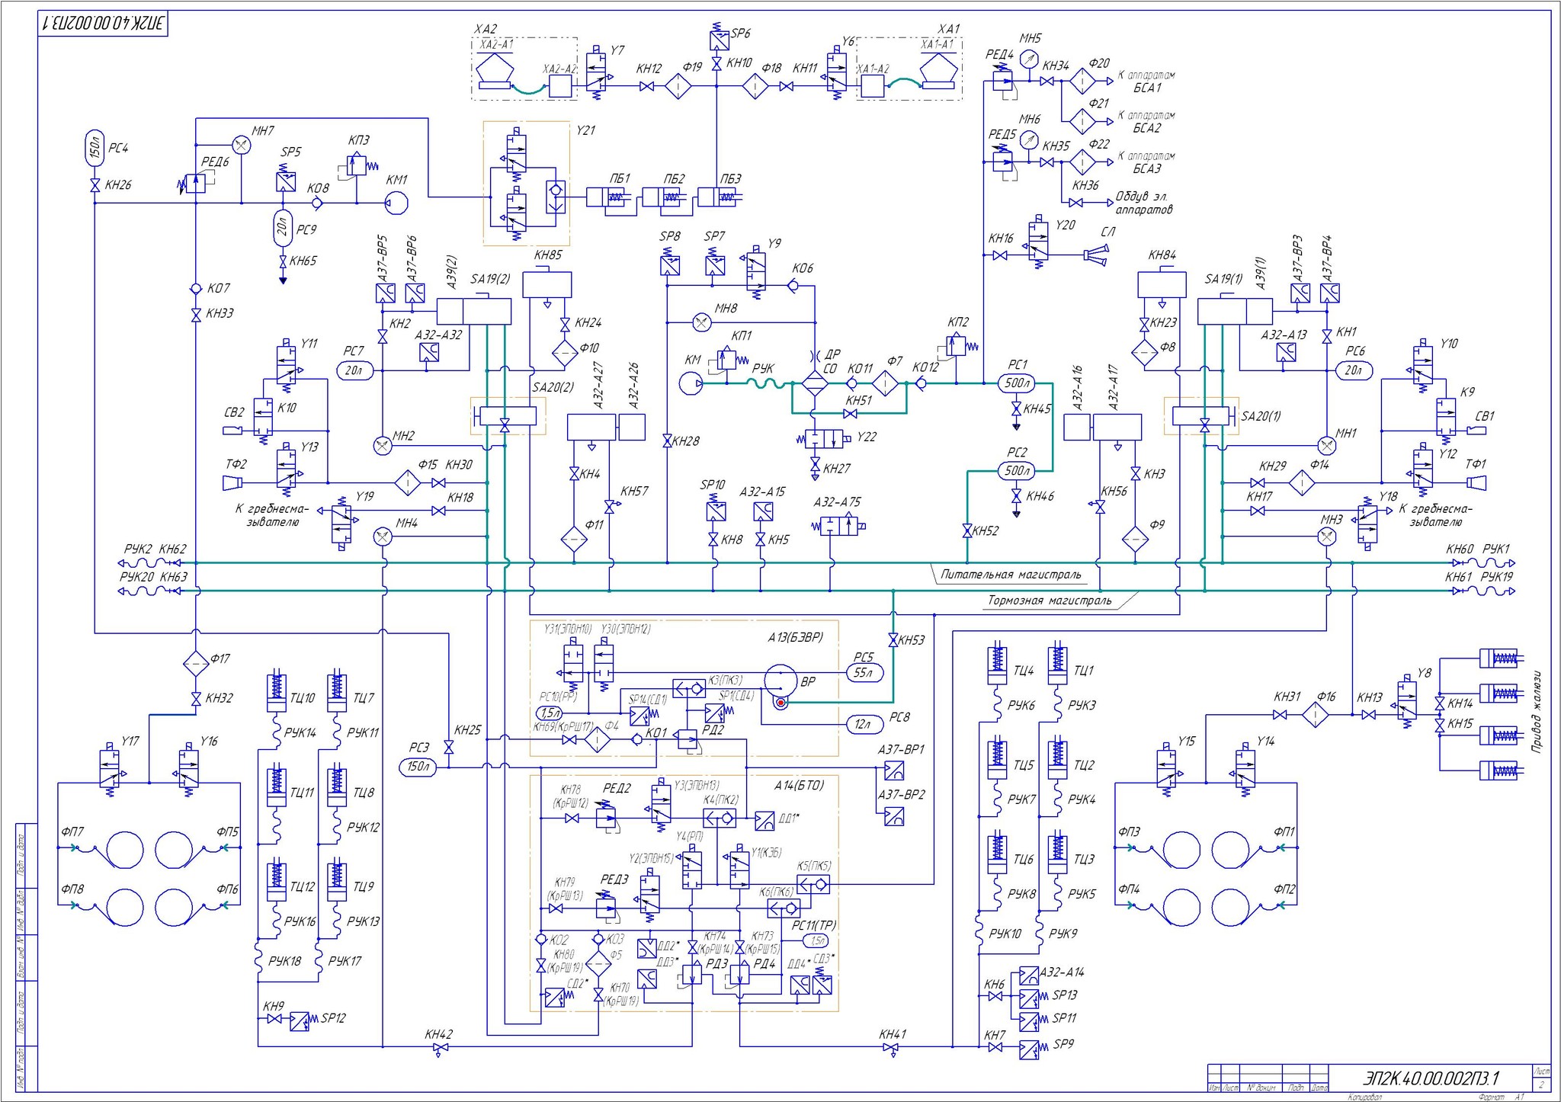1561x1102 pixels.
Task: Select the КО7 check valve symbol
Action: click(x=195, y=289)
